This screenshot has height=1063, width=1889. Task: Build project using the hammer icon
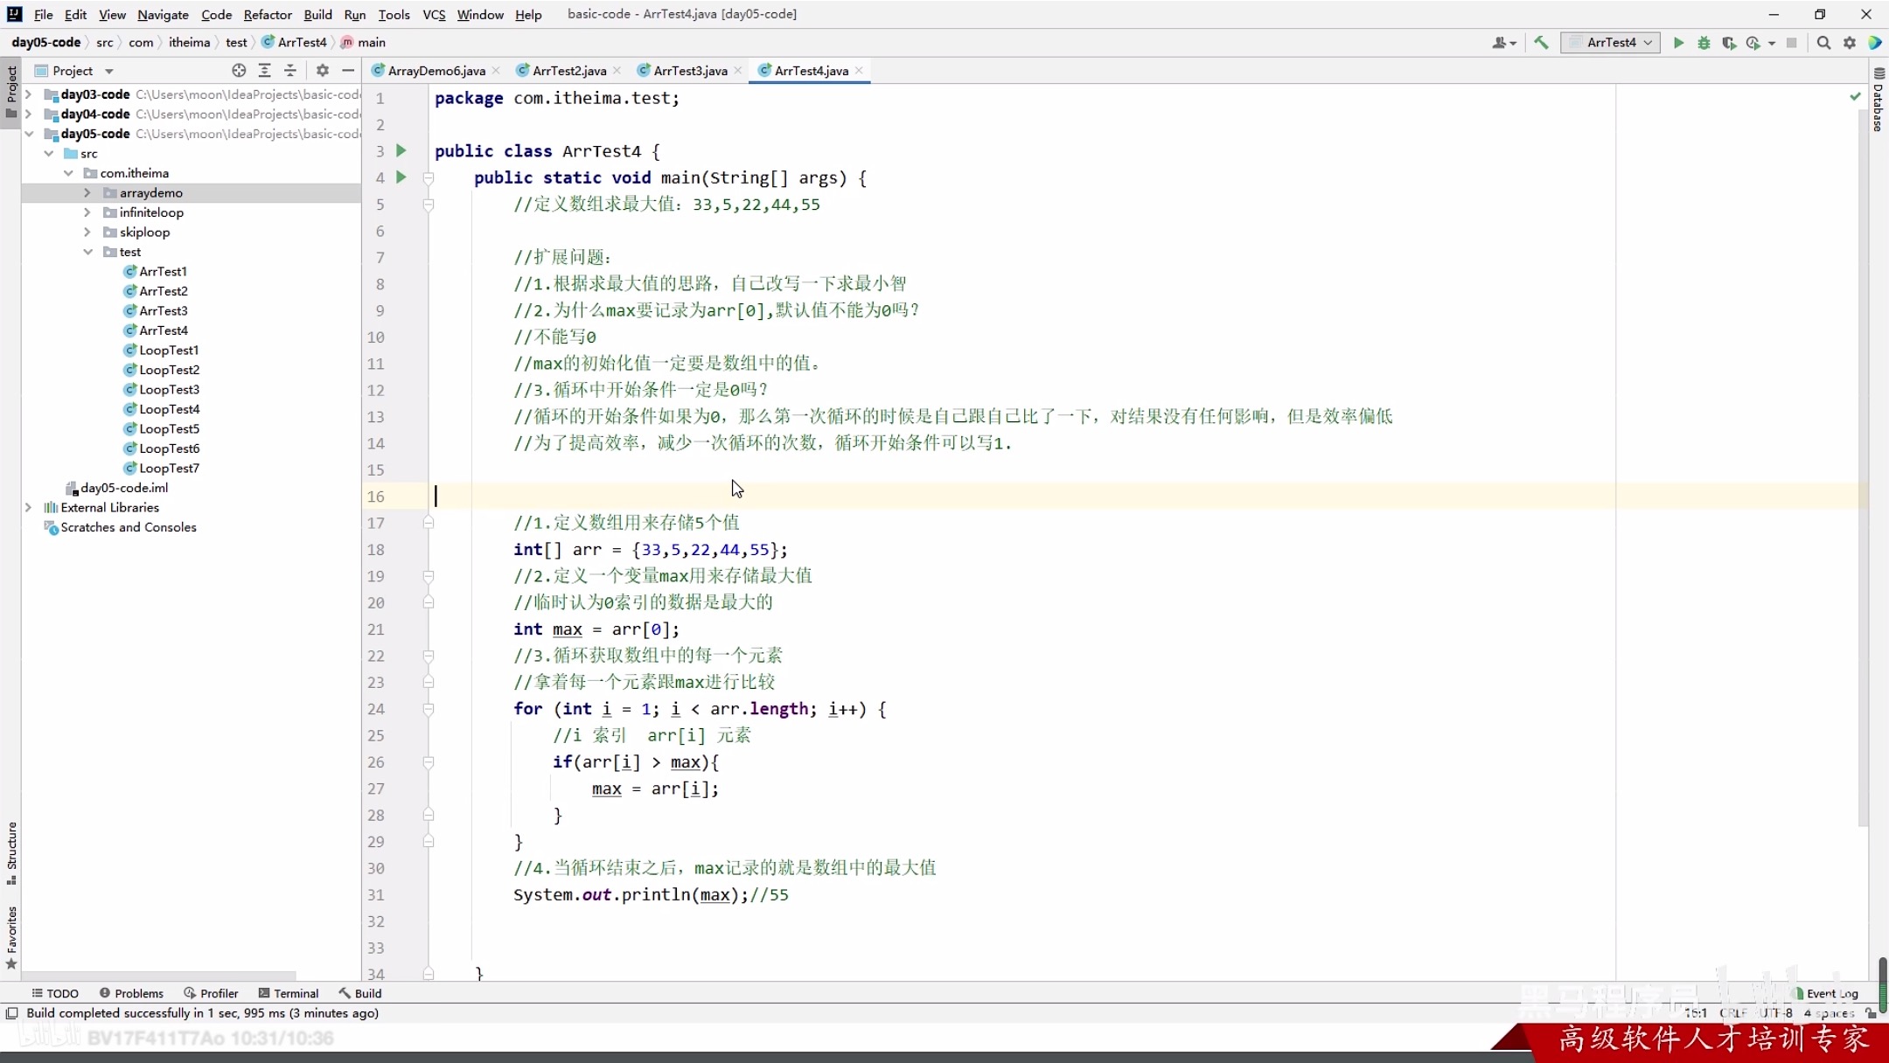click(x=1541, y=42)
